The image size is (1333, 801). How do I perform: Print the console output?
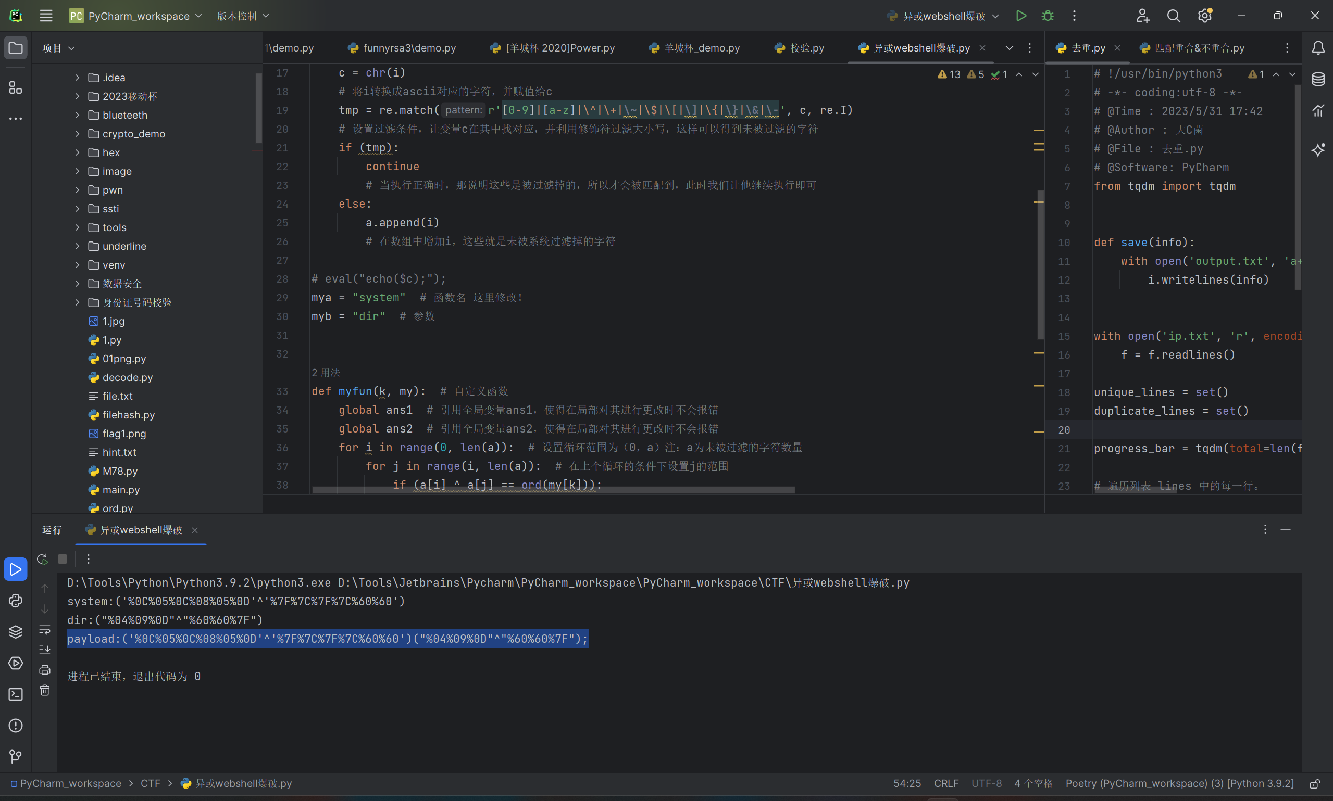[45, 670]
